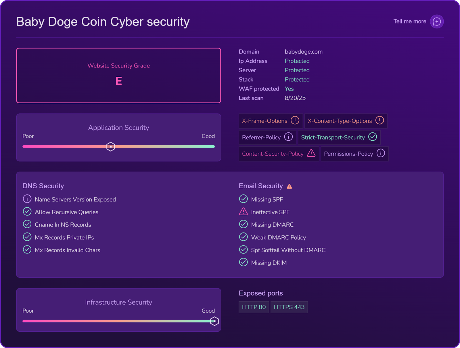Click the Weak DMARC Policy text

[279, 237]
